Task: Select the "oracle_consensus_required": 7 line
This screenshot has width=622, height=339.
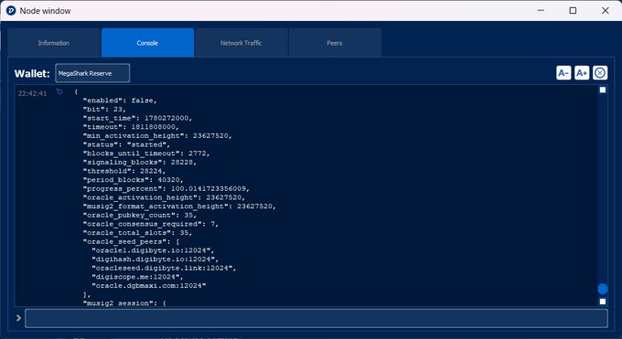Action: [x=151, y=224]
